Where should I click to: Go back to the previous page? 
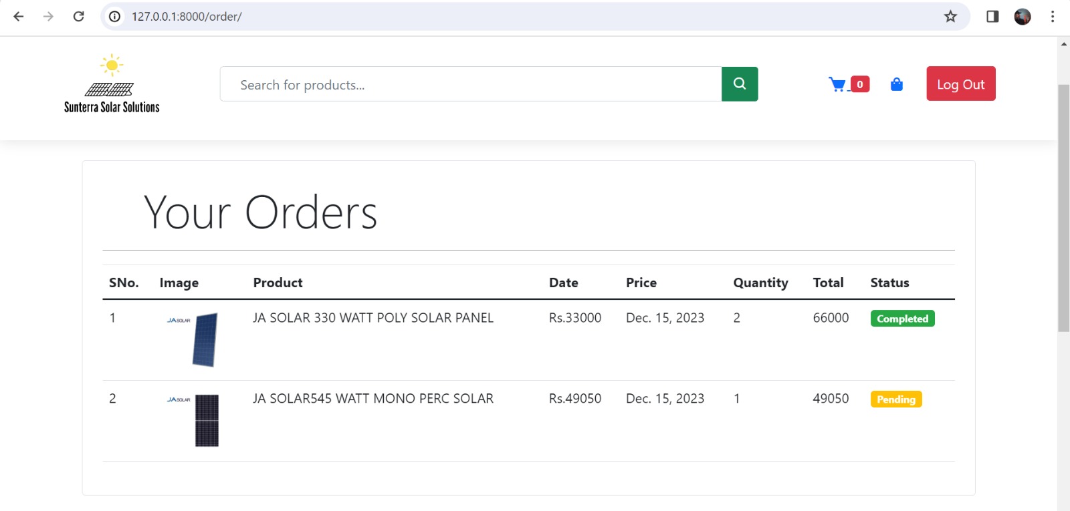pos(19,16)
